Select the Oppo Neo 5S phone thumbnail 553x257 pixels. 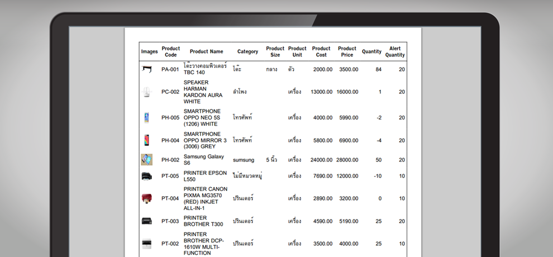point(147,118)
